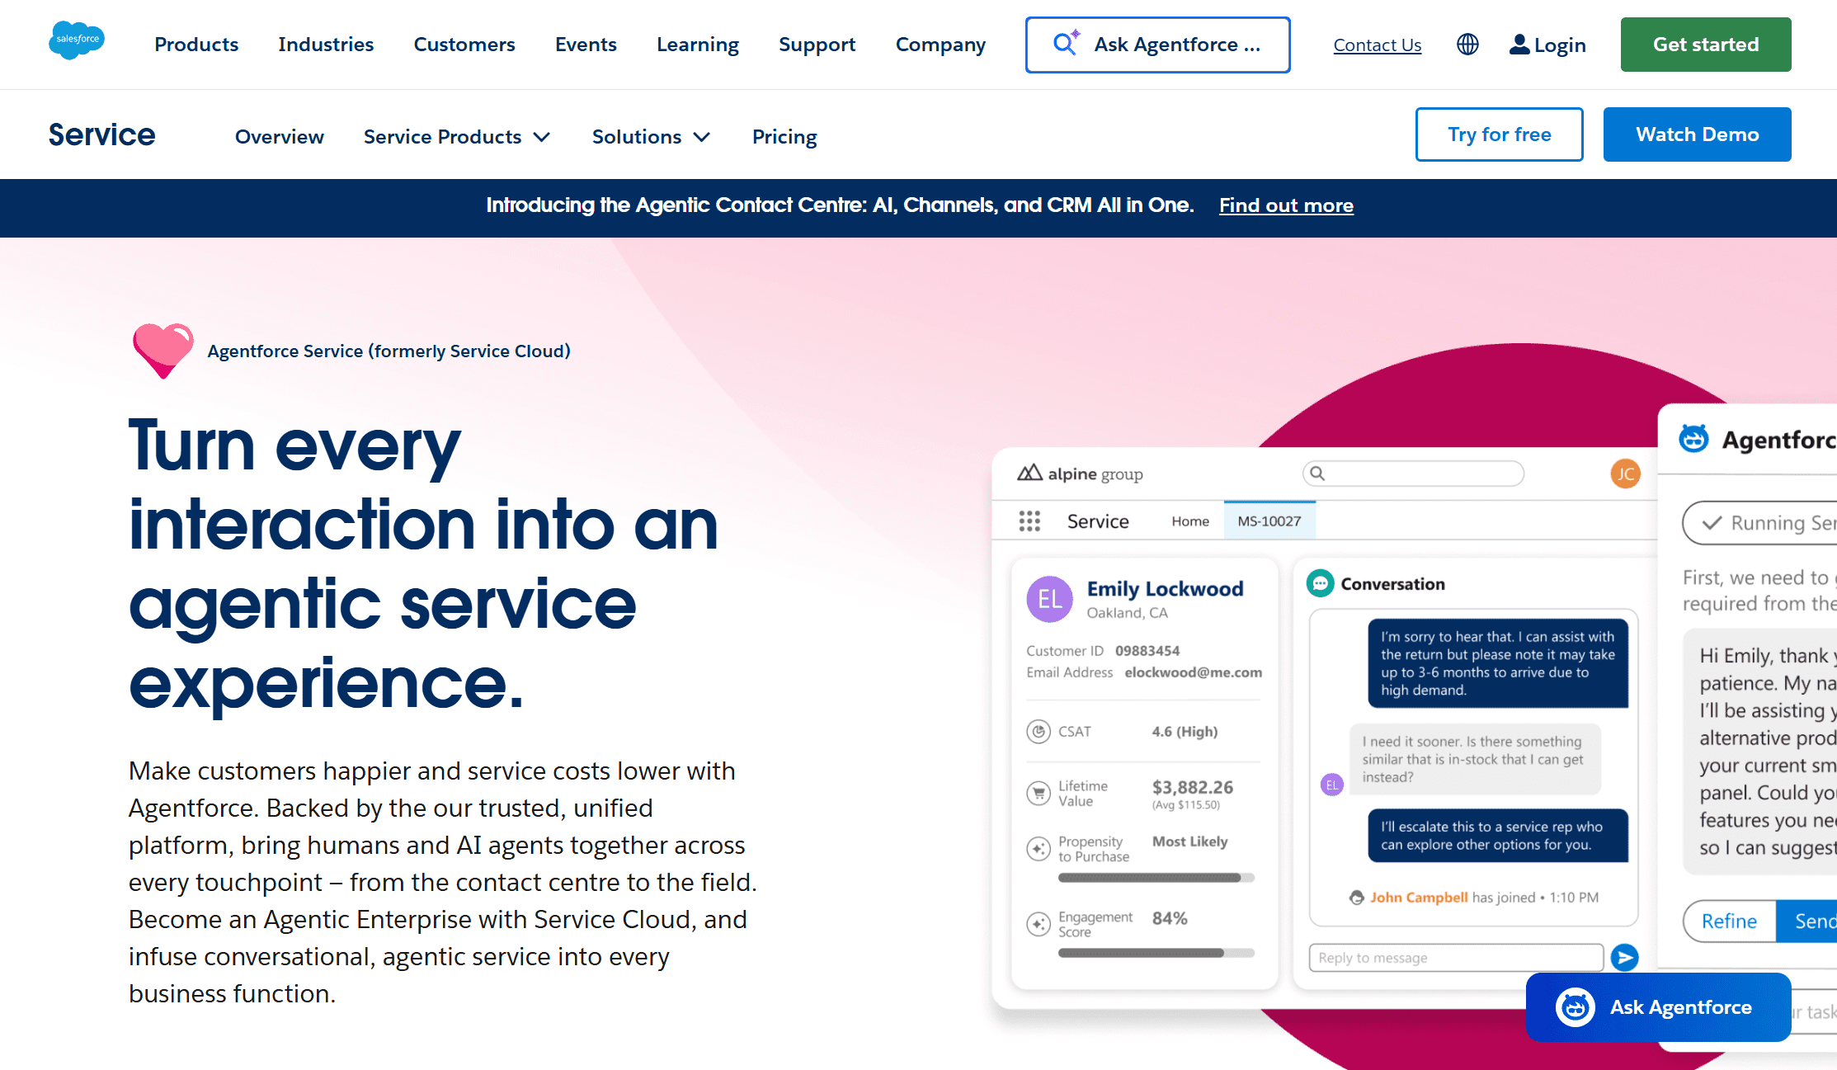Click the CSAT metric icon

point(1038,732)
